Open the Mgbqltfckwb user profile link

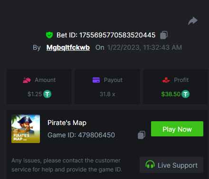pos(68,47)
